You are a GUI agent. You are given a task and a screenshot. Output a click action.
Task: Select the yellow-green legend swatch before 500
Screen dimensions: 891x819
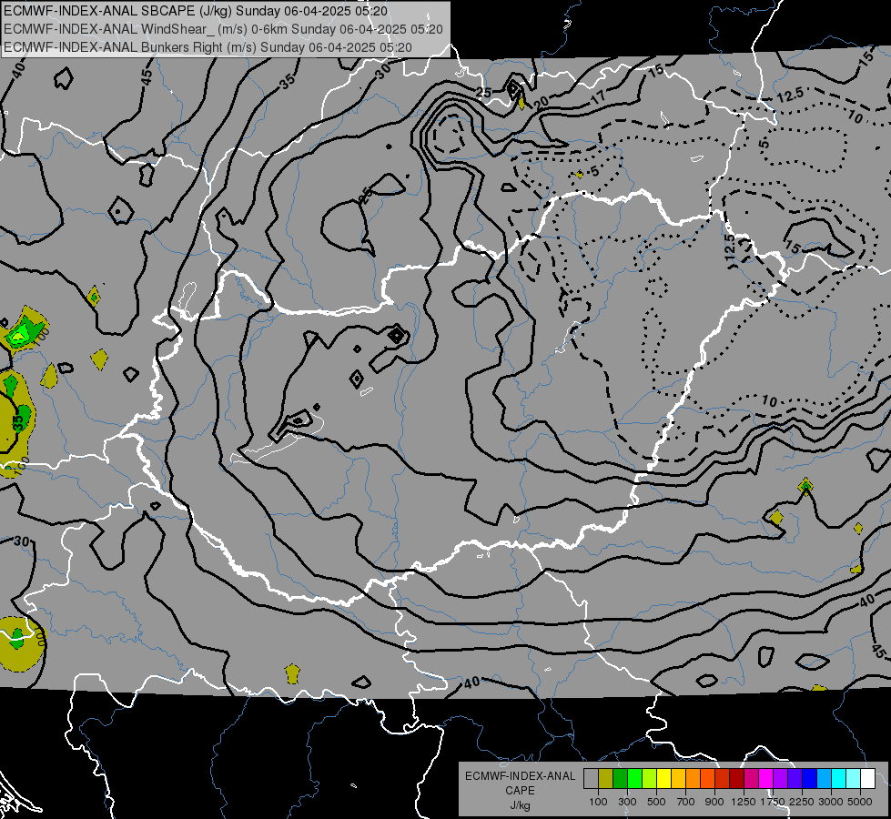point(650,779)
